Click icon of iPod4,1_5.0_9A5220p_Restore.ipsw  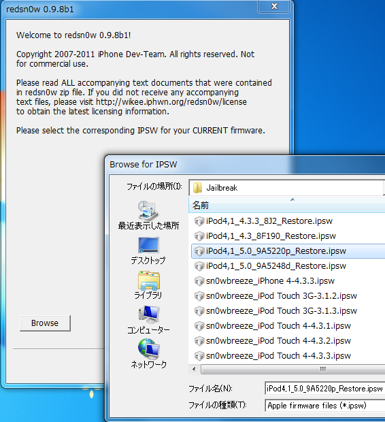[x=199, y=251]
